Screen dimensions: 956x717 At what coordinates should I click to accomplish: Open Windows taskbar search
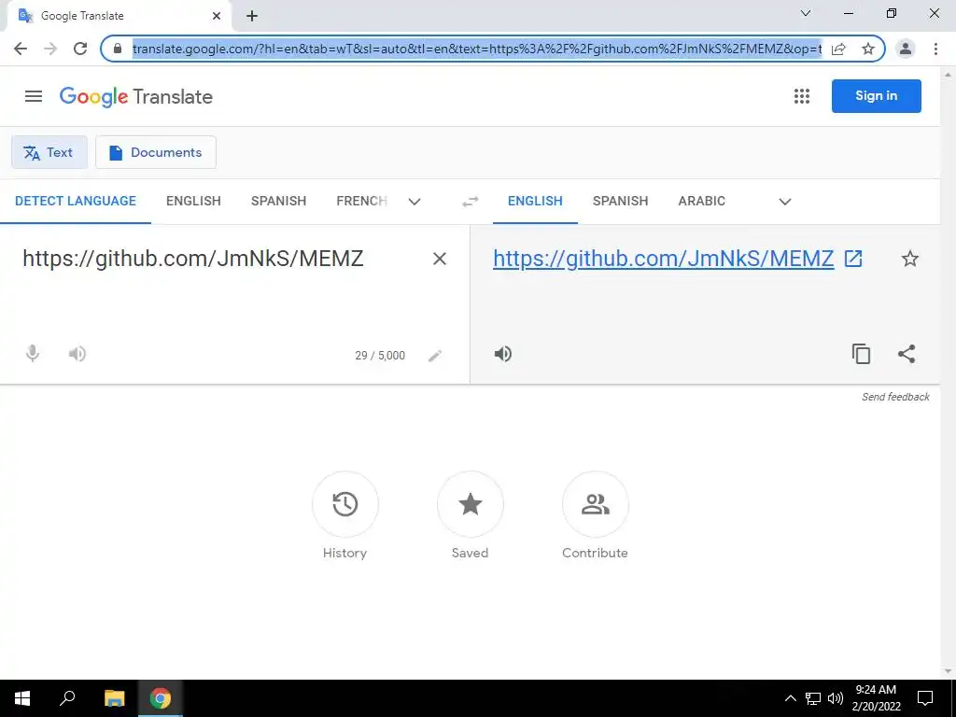click(67, 698)
